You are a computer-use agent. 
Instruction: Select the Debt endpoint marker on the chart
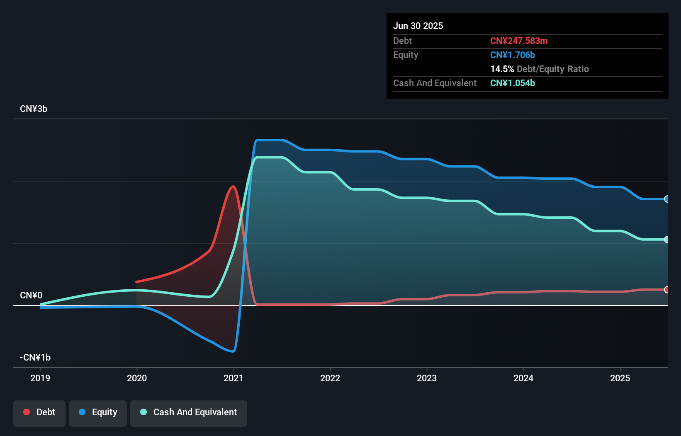click(666, 290)
